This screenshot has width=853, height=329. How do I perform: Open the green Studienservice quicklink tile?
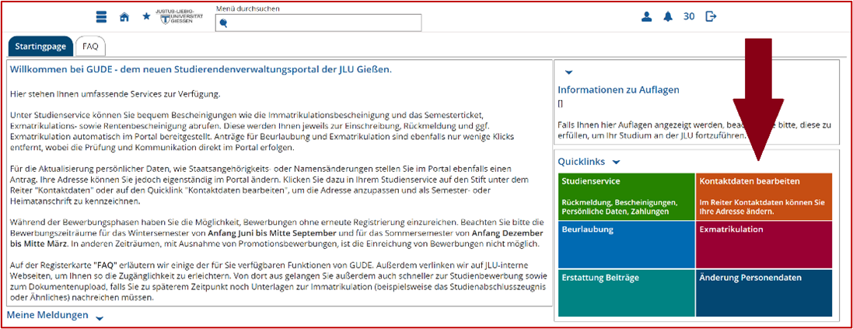coord(626,196)
